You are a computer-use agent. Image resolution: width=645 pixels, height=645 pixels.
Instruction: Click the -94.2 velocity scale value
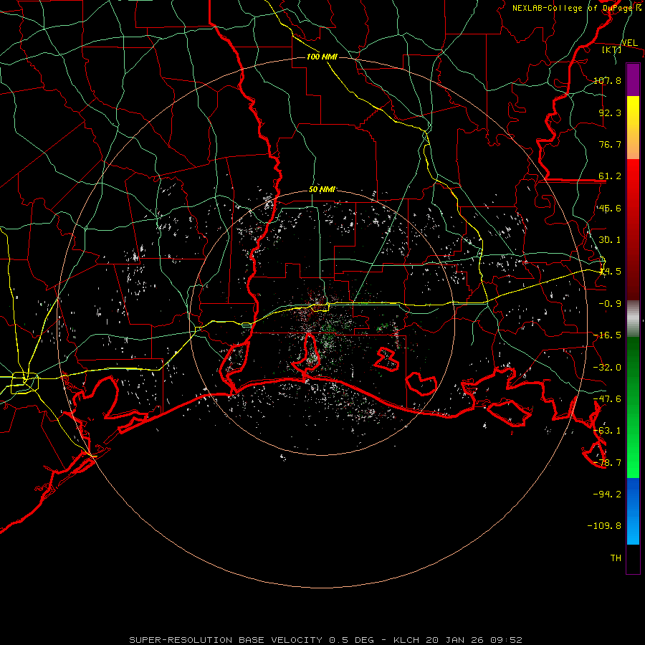point(607,494)
